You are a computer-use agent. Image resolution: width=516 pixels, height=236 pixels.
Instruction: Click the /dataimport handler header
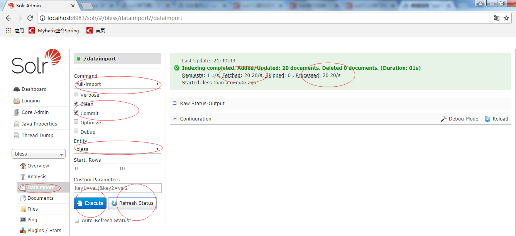pos(117,59)
